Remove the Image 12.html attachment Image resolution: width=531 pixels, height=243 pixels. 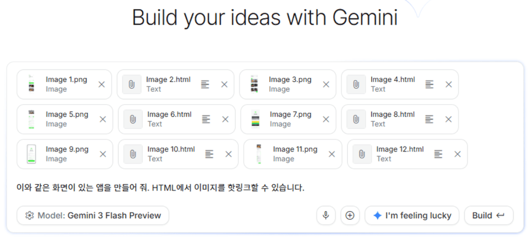pos(457,154)
